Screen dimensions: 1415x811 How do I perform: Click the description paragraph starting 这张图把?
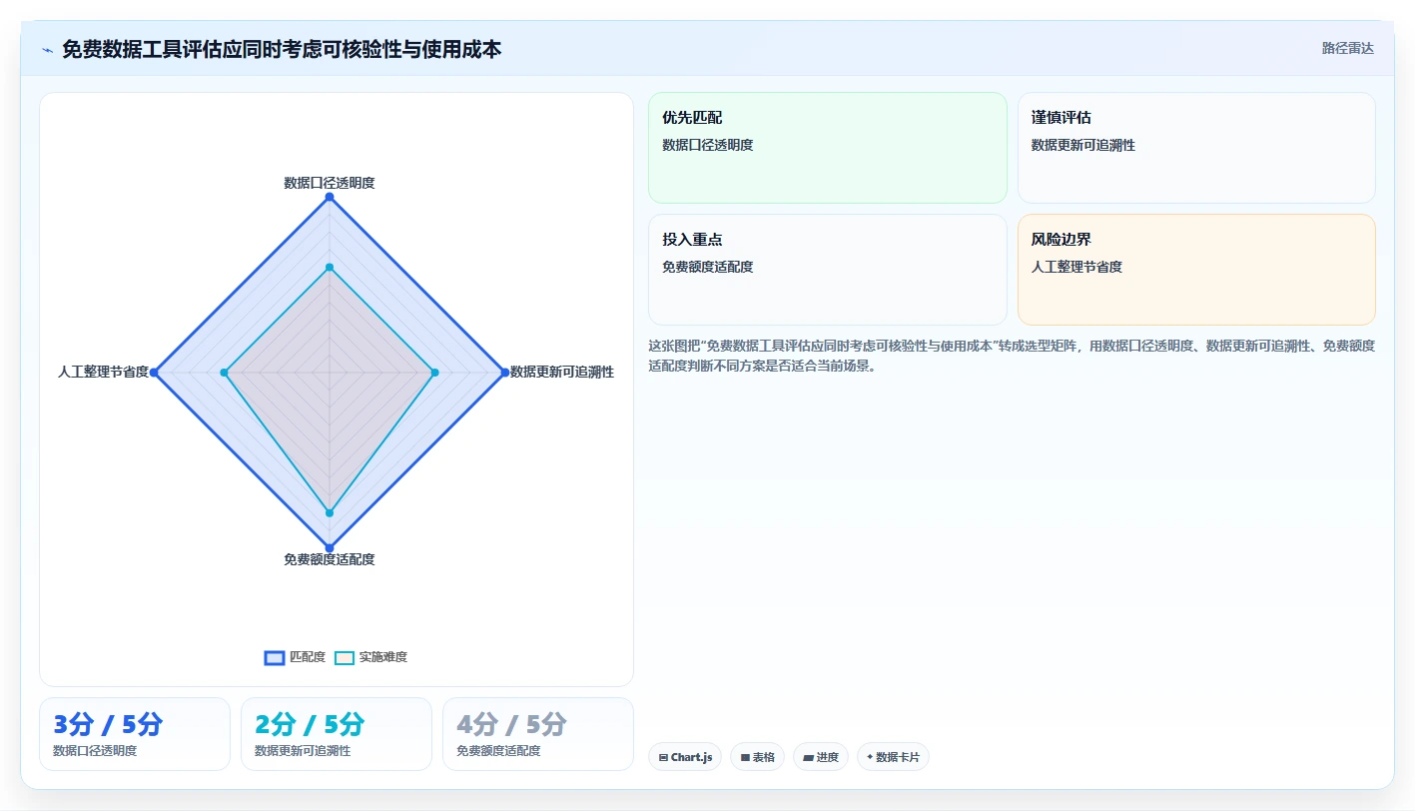1012,356
